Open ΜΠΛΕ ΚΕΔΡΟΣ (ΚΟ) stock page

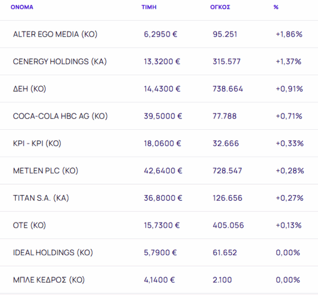tap(49, 280)
